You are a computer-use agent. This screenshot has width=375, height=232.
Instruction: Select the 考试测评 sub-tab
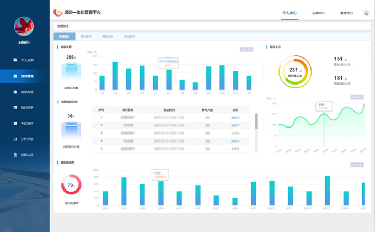[130, 36]
